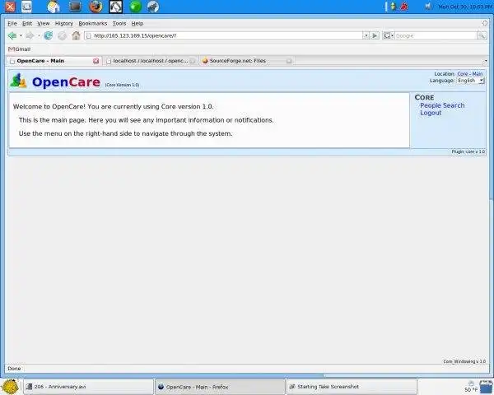This screenshot has height=395, width=494.
Task: Open the address bar history dropdown
Action: (x=366, y=35)
